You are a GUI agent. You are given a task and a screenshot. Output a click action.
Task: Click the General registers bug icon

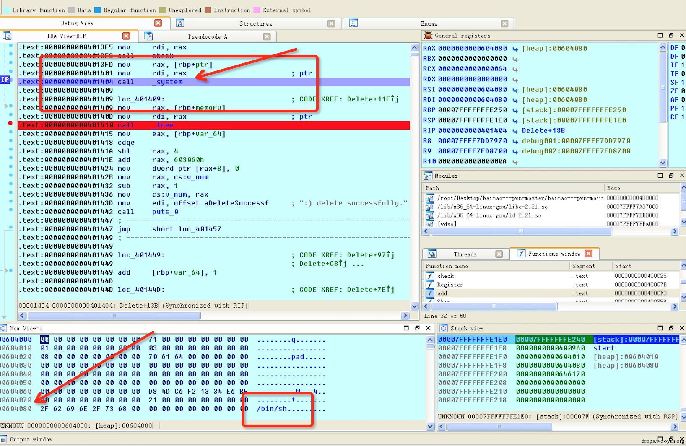click(x=428, y=36)
